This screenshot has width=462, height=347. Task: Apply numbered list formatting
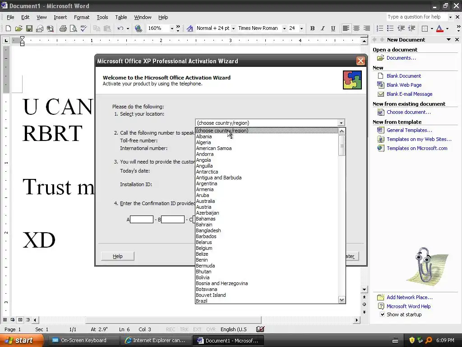(x=380, y=28)
